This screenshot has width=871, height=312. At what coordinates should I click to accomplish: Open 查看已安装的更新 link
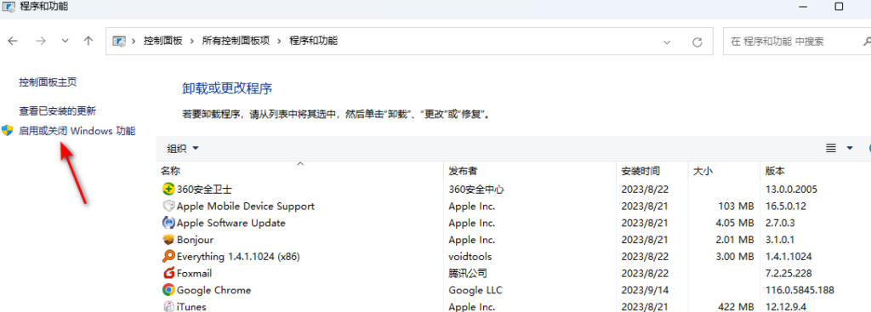coord(58,111)
